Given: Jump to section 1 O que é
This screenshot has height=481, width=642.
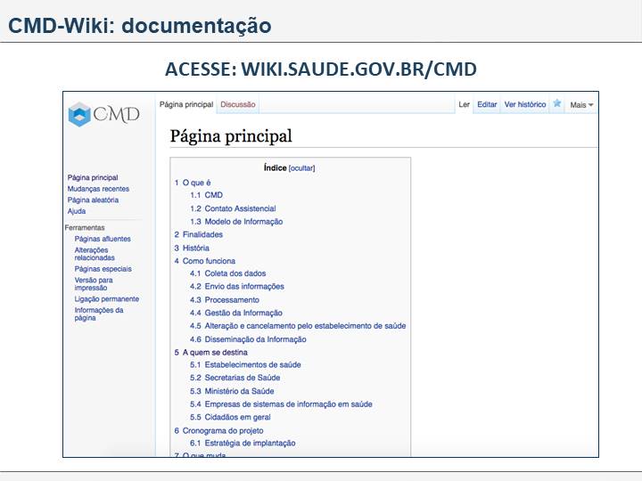Looking at the screenshot, I should point(193,183).
